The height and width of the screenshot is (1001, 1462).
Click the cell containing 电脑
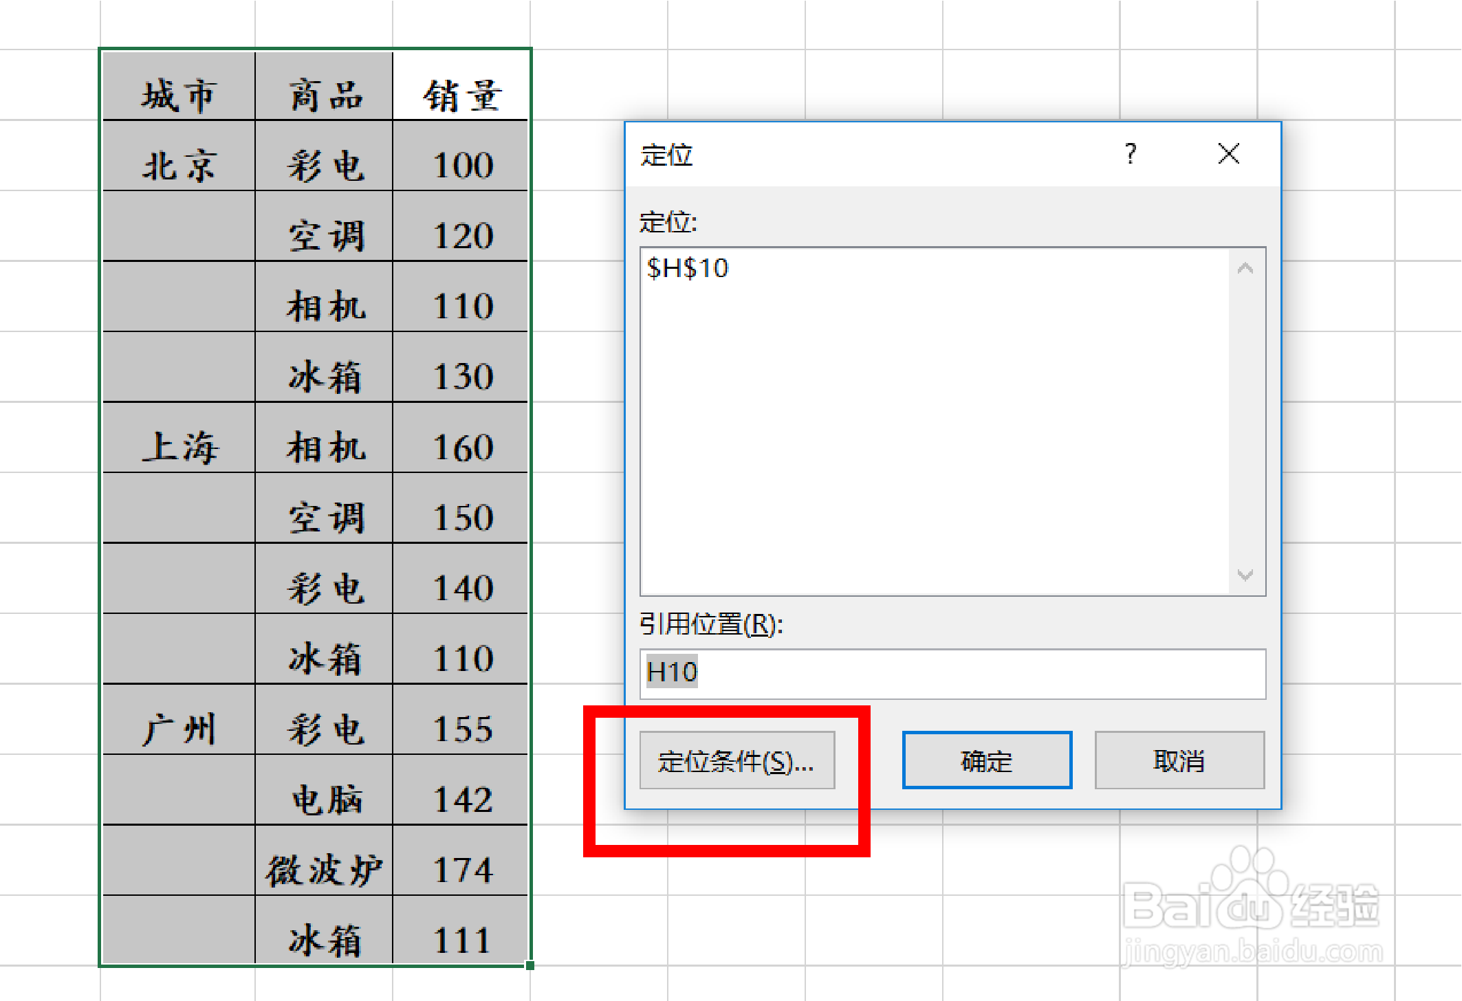[x=325, y=799]
